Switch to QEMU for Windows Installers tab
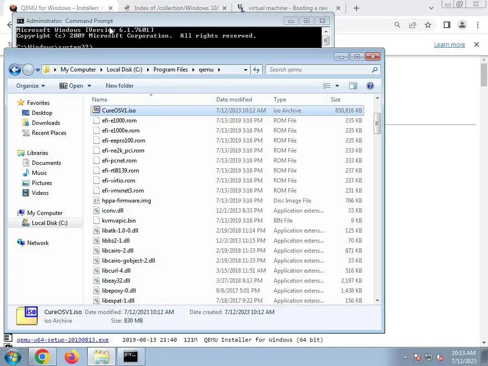The height and width of the screenshot is (366, 488). pos(60,8)
